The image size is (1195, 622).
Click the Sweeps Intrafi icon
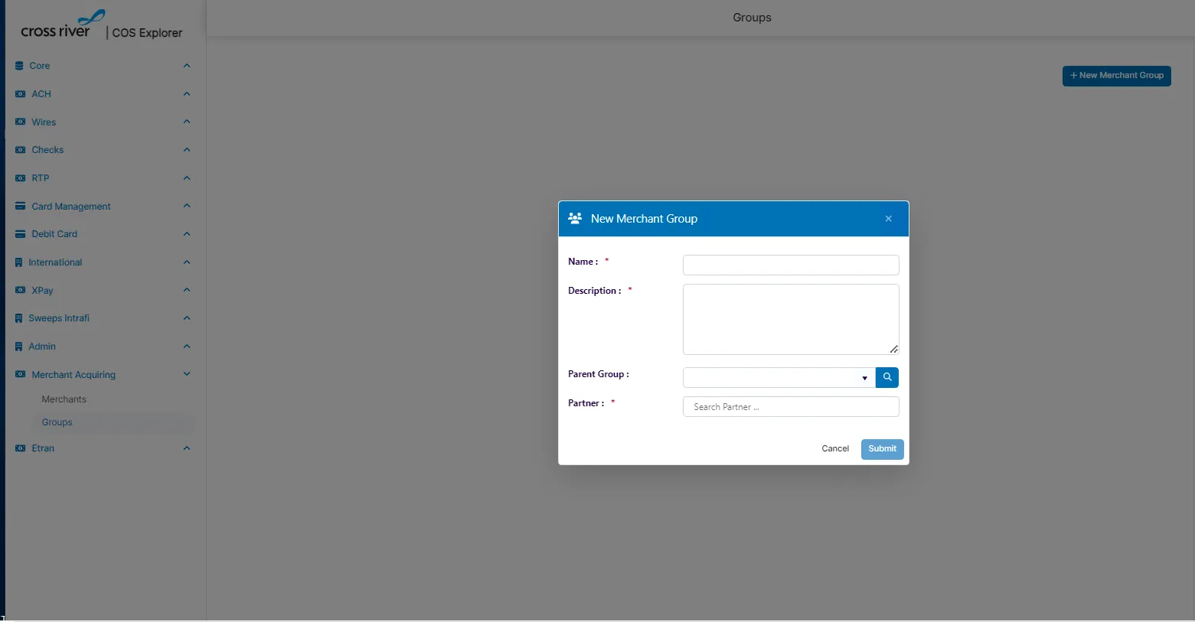(19, 318)
